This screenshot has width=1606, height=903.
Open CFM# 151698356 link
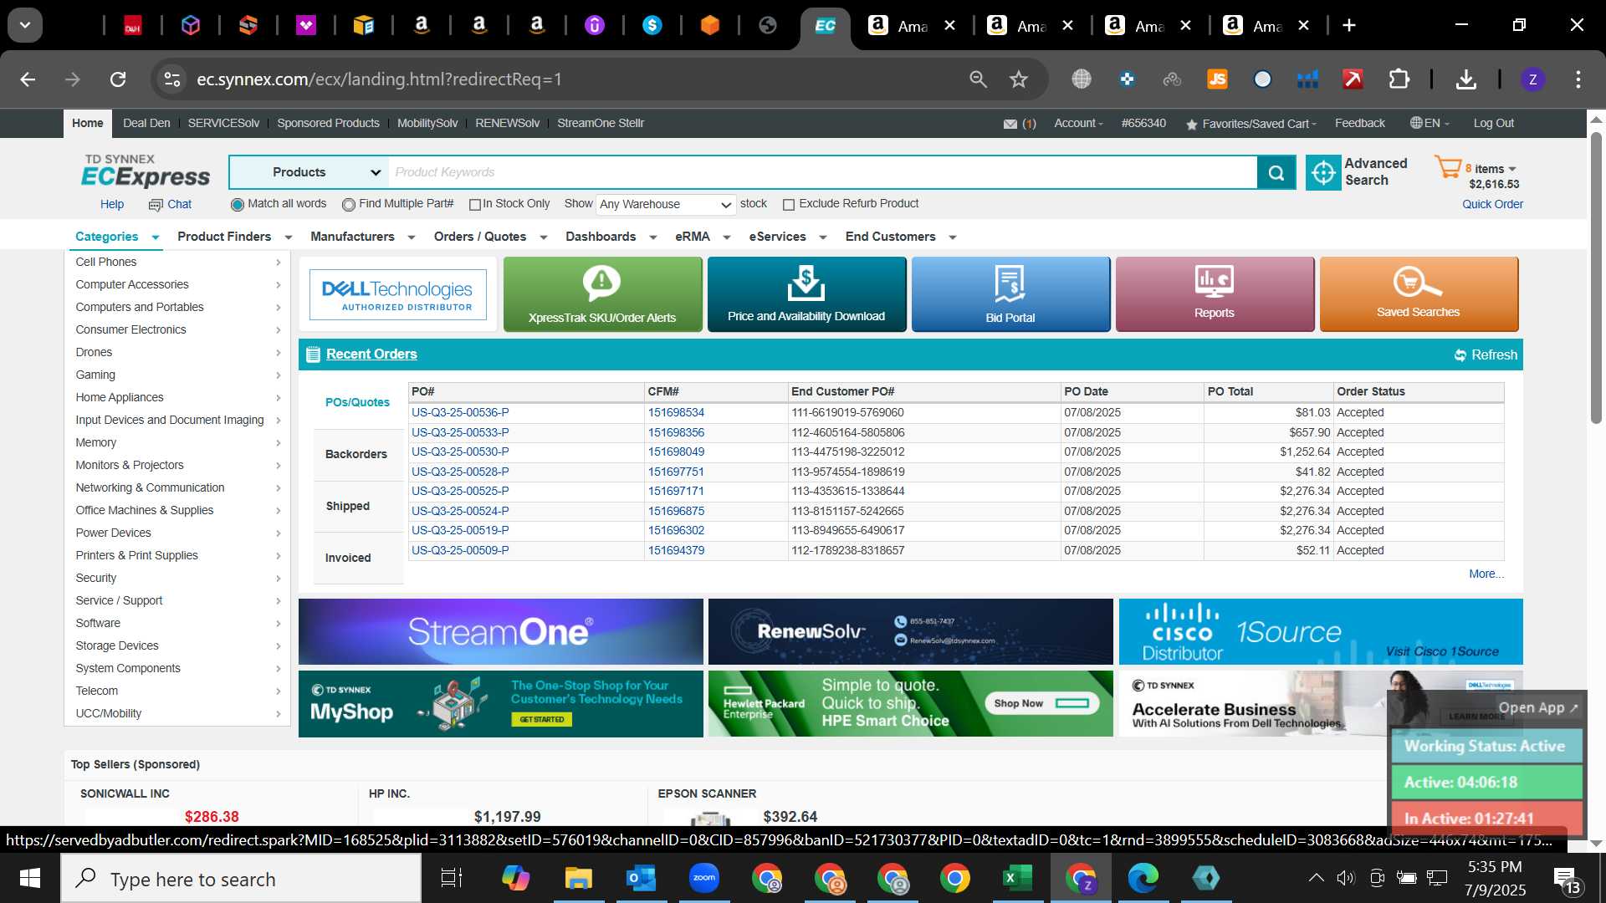coord(676,432)
